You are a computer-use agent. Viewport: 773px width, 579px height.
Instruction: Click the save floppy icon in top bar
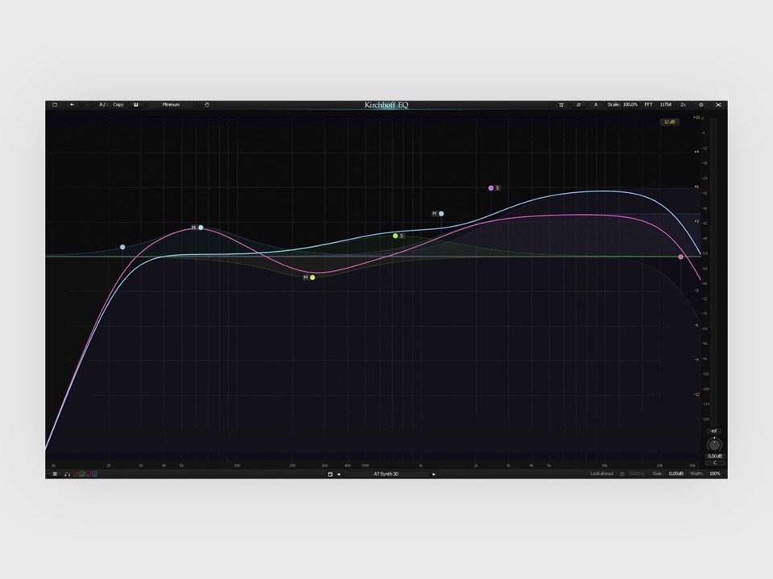click(x=136, y=105)
